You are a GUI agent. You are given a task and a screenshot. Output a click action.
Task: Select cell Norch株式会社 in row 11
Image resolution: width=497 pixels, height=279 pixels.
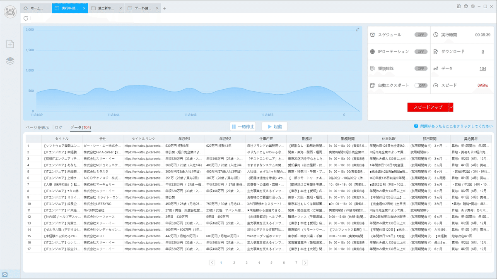pyautogui.click(x=102, y=210)
